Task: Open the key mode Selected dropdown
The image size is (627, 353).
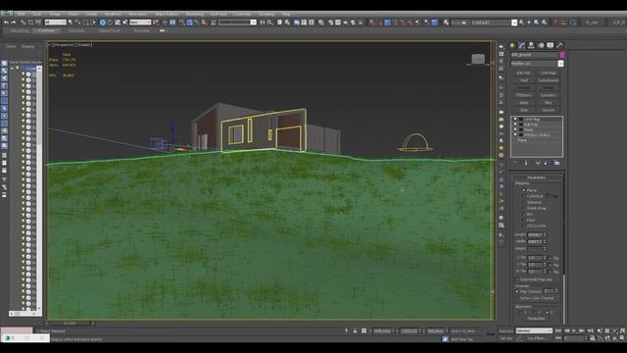Action: coord(534,331)
